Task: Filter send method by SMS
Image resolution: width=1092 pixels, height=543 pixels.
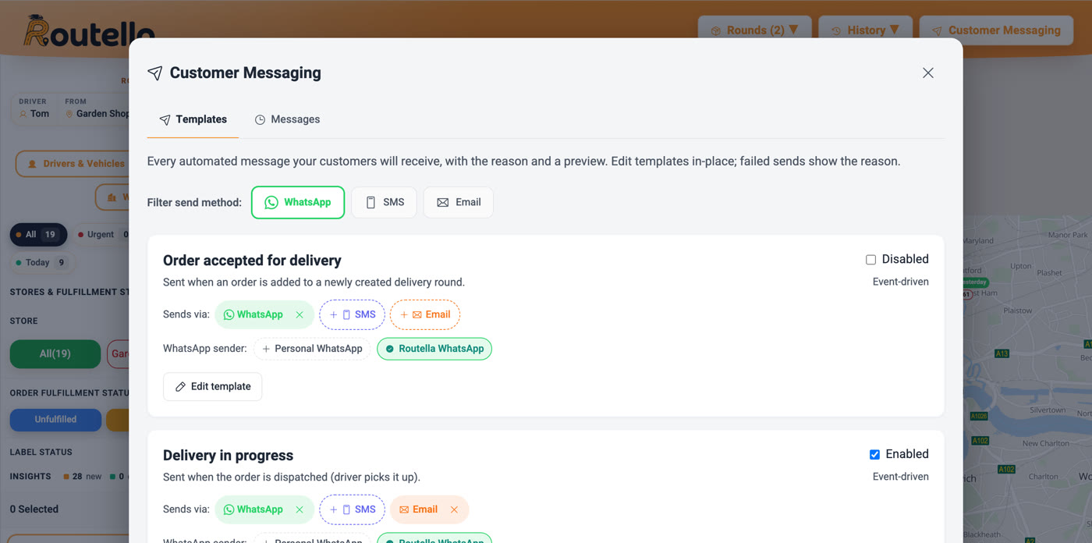Action: coord(384,202)
